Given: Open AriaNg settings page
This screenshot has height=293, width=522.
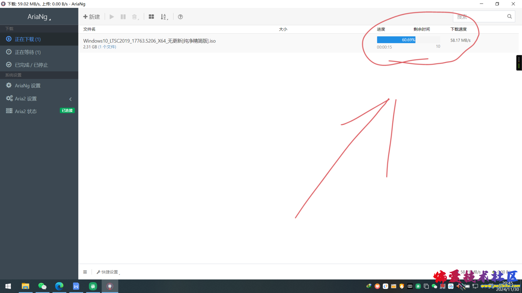Looking at the screenshot, I should 28,86.
